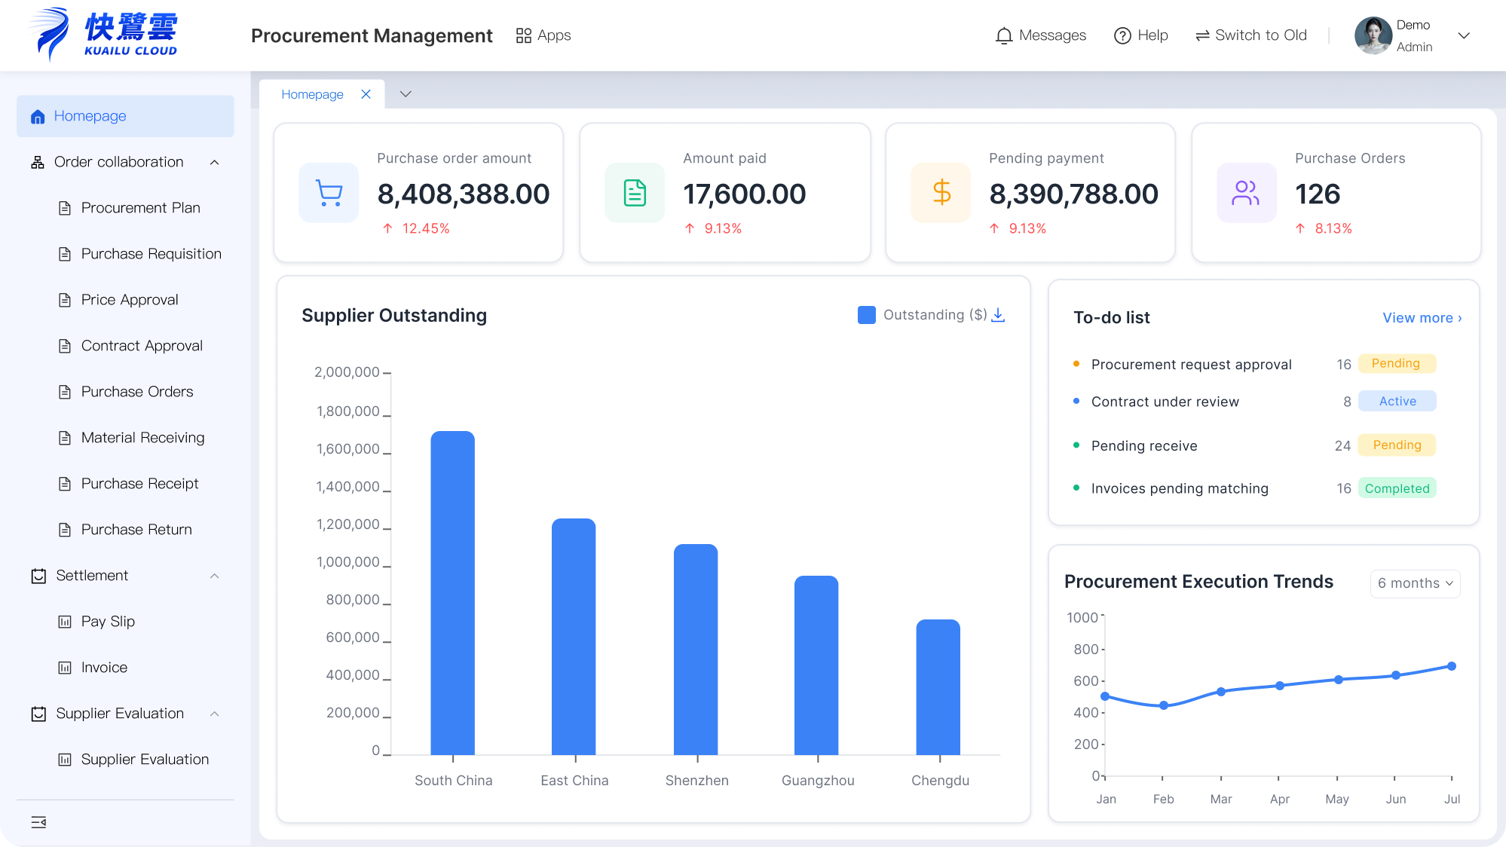The image size is (1506, 847).
Task: Open Invoices pending matching item
Action: point(1180,488)
